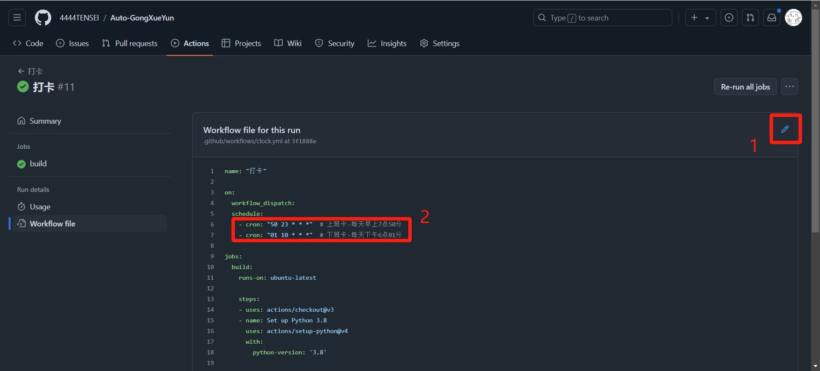The height and width of the screenshot is (371, 820).
Task: Open the pull requests icon in header
Action: [750, 18]
